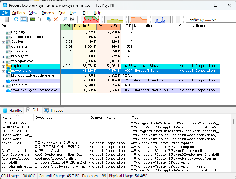Expand the explorer.exe tree node

pos(3,66)
